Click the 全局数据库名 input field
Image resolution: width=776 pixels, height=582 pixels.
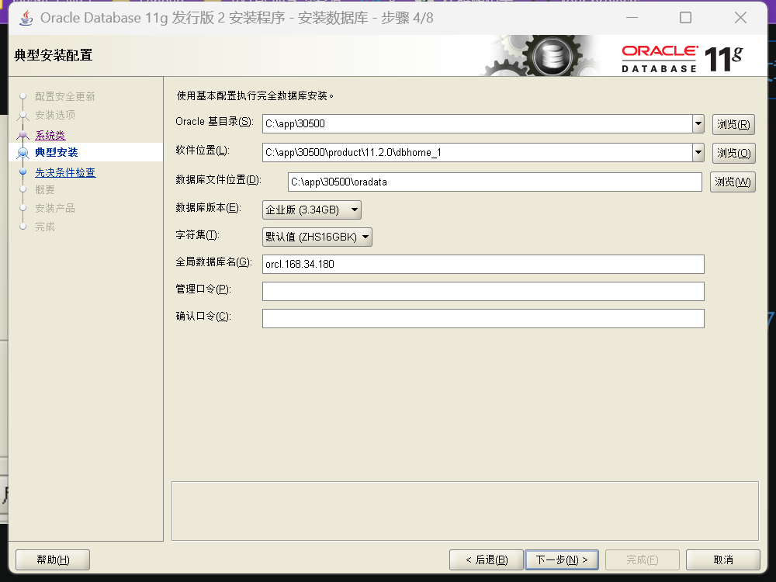(483, 265)
